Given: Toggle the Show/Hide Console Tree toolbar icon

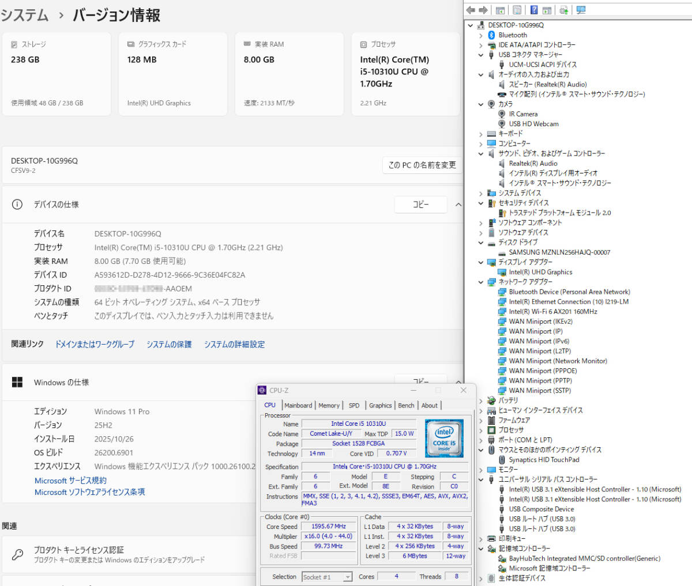Looking at the screenshot, I should click(x=499, y=10).
